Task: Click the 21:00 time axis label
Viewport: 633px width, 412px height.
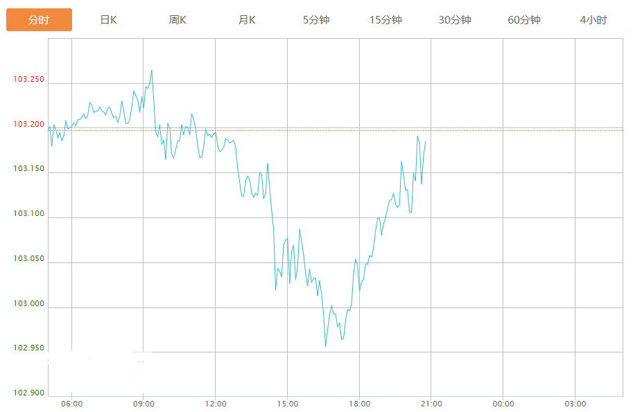Action: tap(431, 404)
